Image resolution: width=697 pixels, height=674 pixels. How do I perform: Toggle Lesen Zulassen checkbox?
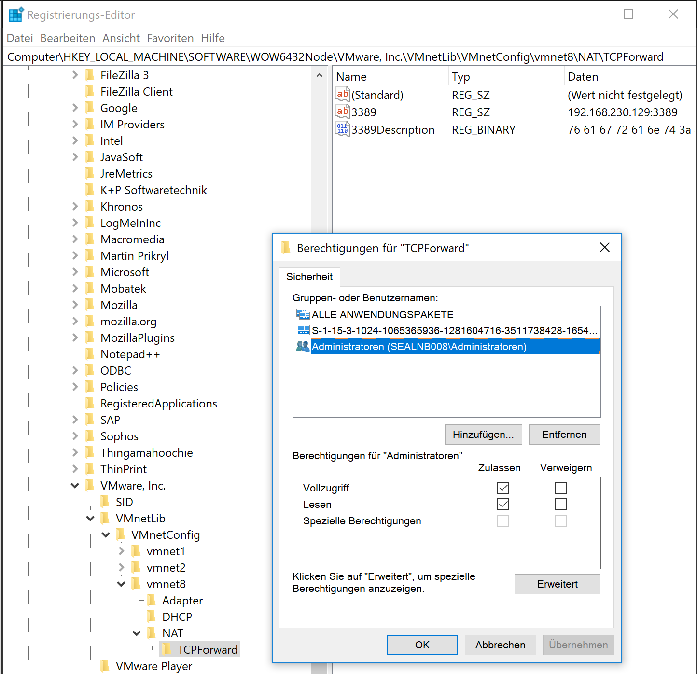coord(503,504)
